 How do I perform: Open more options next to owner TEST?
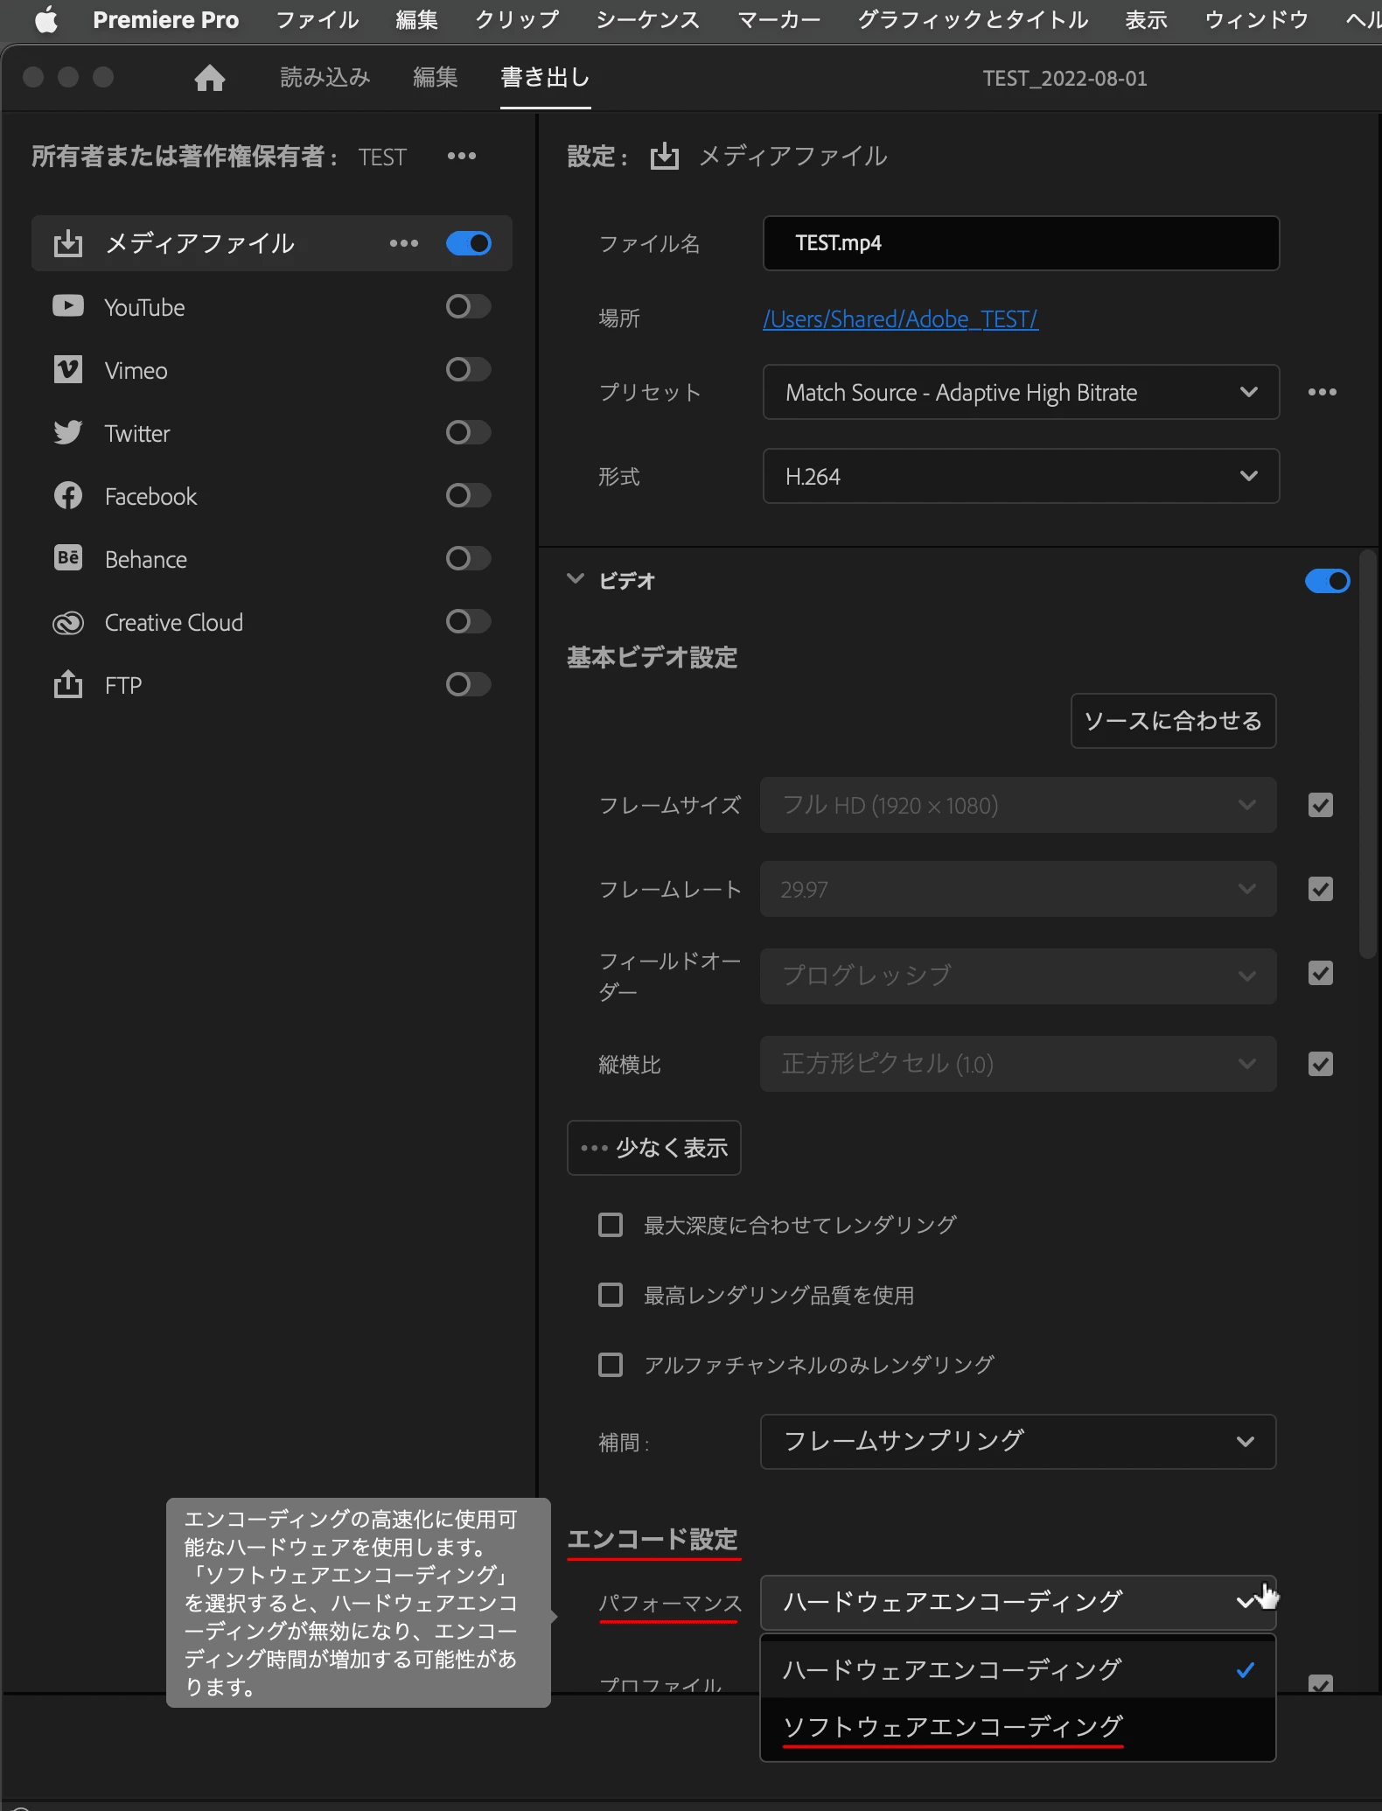(x=462, y=156)
